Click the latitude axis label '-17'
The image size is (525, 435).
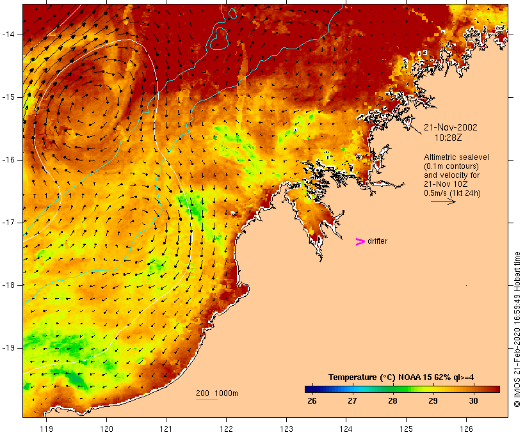8,223
